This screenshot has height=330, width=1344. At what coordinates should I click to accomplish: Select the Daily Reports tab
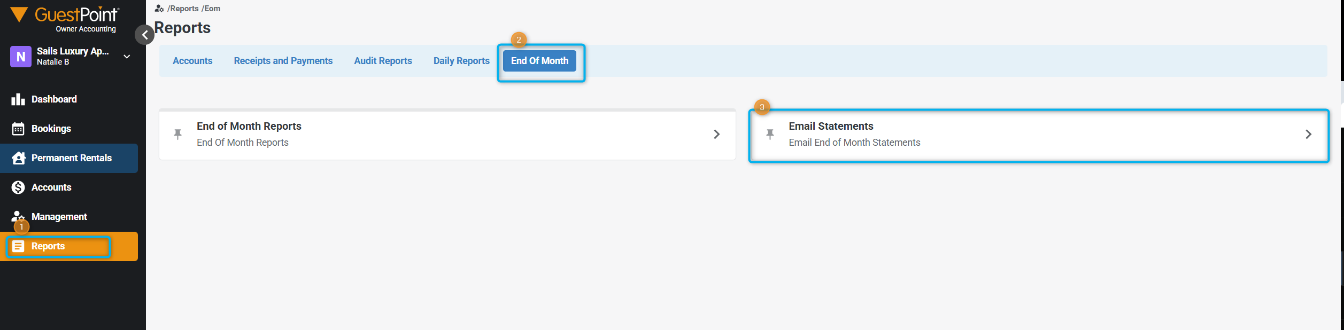point(461,61)
